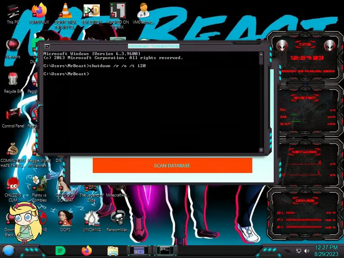This screenshot has width=344, height=258.
Task: Click the Start orb on the taskbar
Action: tap(9, 251)
